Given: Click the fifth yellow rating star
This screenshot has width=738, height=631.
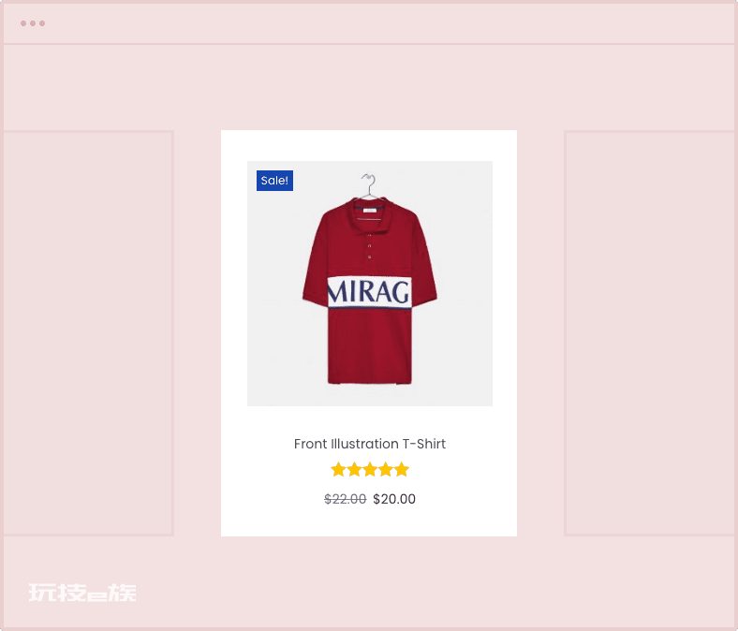Looking at the screenshot, I should tap(402, 470).
